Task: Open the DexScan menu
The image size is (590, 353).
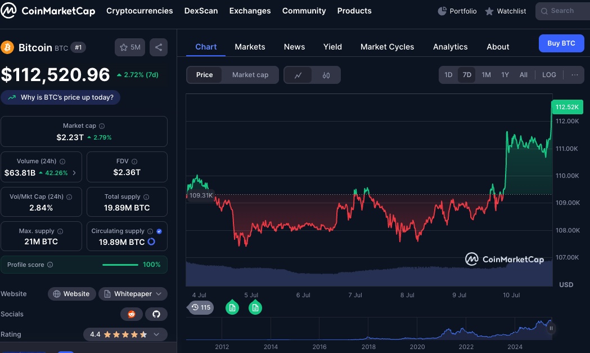Action: pos(201,11)
